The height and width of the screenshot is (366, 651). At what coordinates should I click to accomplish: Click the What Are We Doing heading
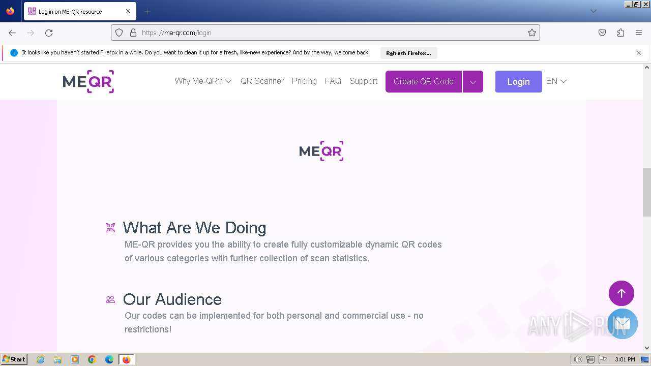tap(194, 228)
